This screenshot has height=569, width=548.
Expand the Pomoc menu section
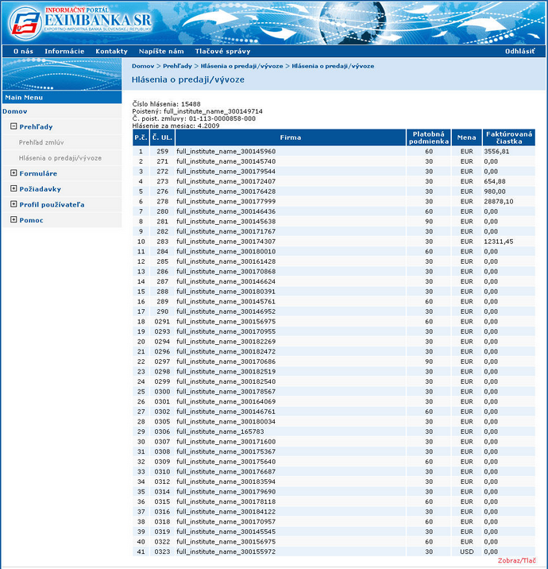(x=14, y=220)
